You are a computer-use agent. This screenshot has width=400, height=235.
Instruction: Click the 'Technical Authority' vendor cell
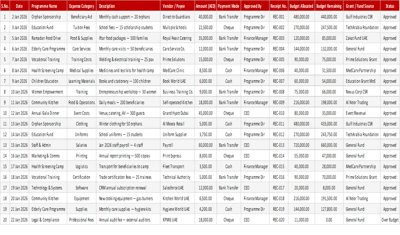(x=177, y=177)
